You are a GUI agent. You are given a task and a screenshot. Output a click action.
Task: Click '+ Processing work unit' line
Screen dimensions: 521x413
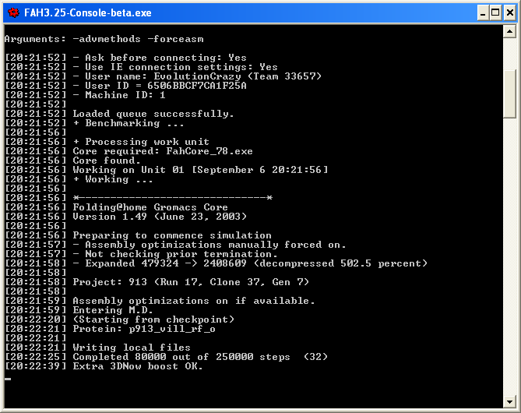[107, 142]
